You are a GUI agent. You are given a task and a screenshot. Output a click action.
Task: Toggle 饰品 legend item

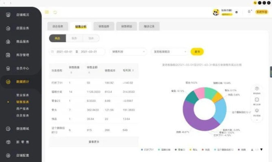click(206, 150)
